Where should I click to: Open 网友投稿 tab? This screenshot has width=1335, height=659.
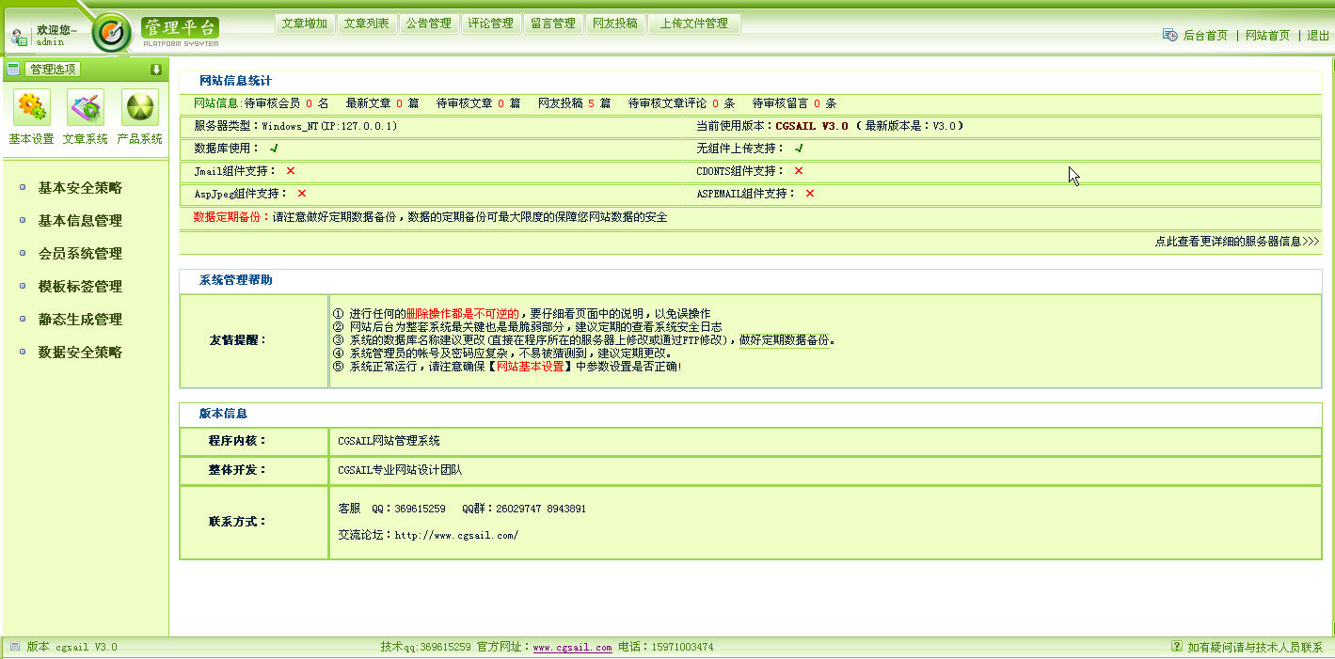[x=614, y=24]
